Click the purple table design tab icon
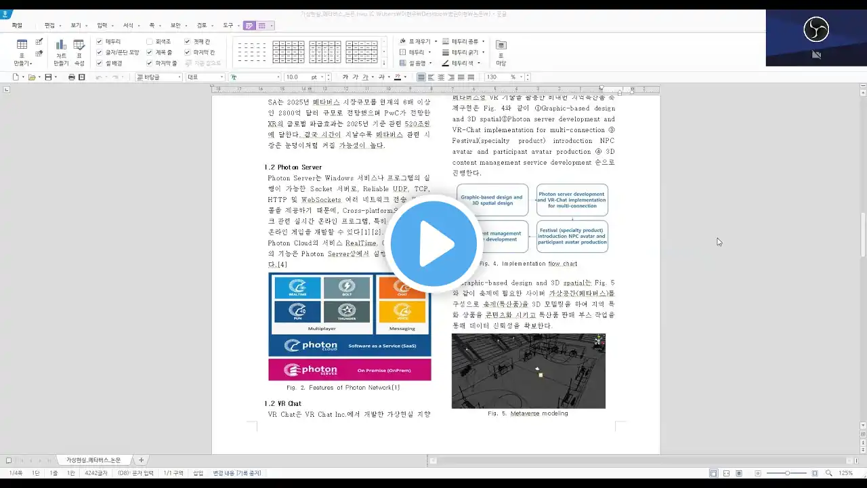 point(249,26)
